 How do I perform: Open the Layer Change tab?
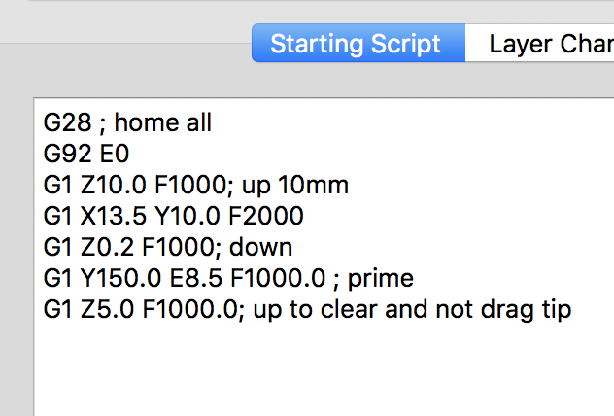coord(539,43)
